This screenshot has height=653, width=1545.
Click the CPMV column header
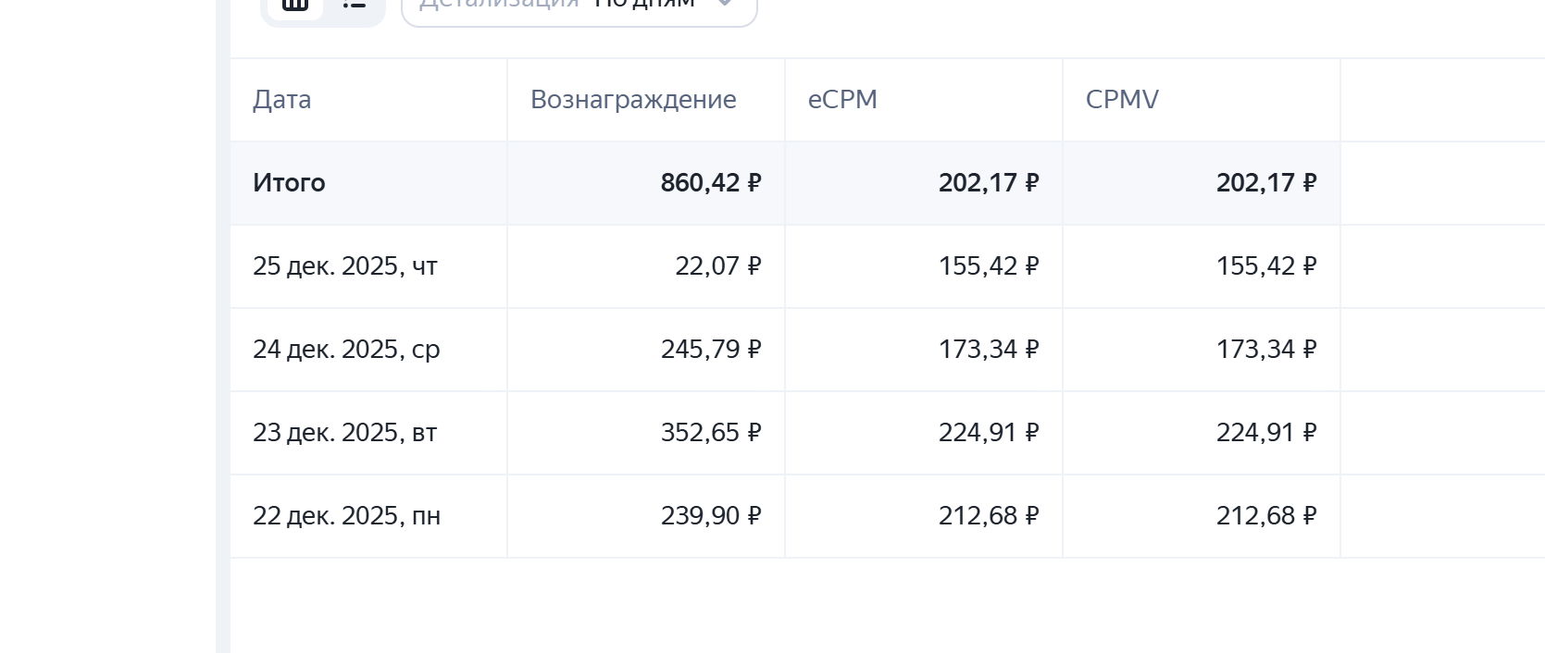coord(1122,100)
